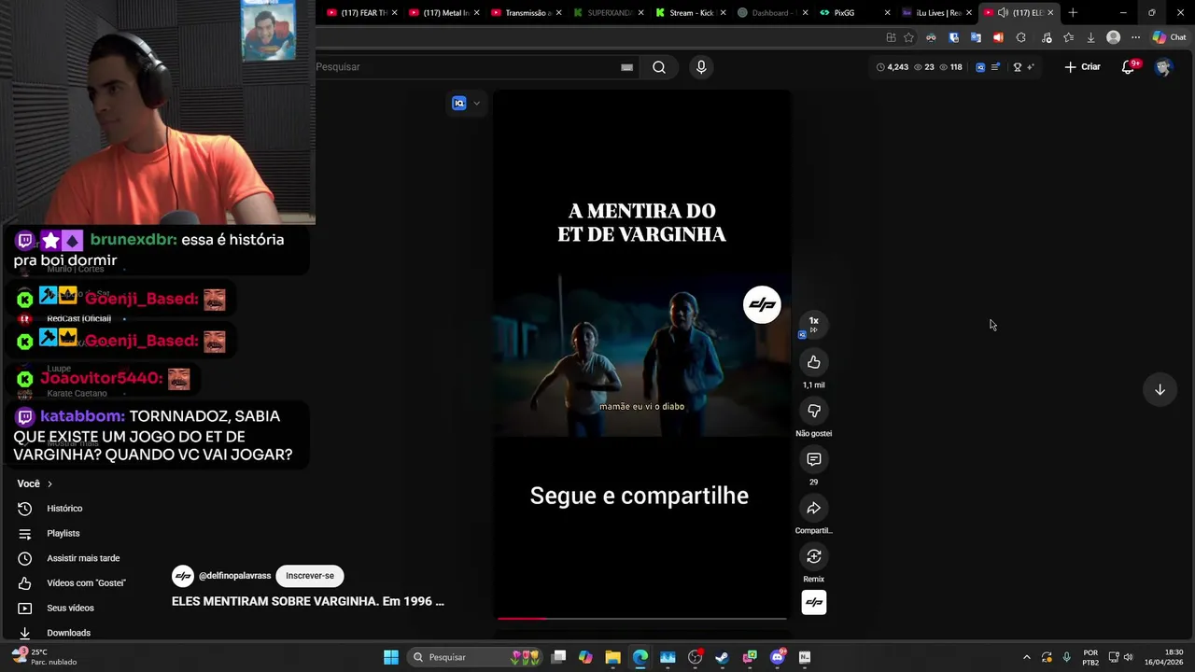Mute the tab via its speaker icon
The image size is (1195, 672).
coord(1003,13)
